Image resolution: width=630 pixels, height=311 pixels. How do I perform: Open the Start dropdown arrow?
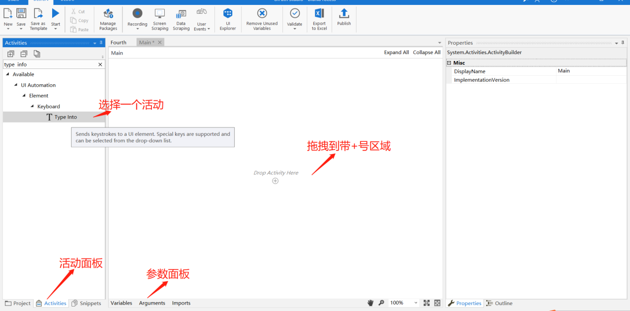(x=56, y=29)
